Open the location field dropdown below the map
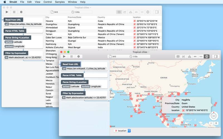 point(122,131)
